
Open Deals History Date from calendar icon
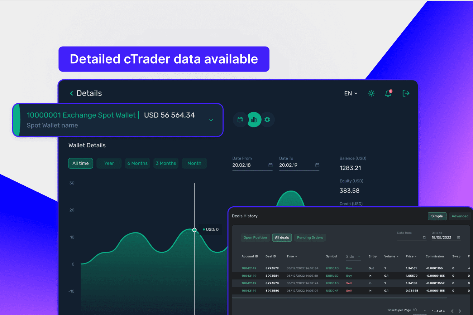point(424,237)
